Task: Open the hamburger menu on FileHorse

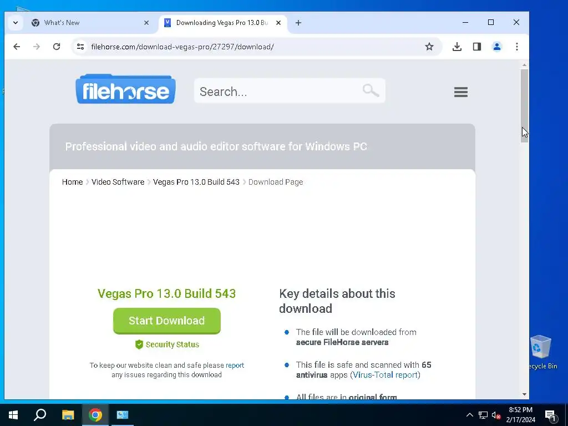Action: point(461,92)
